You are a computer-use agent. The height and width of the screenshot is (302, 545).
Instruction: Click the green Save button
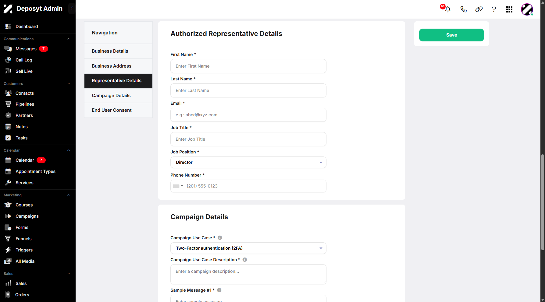point(451,35)
